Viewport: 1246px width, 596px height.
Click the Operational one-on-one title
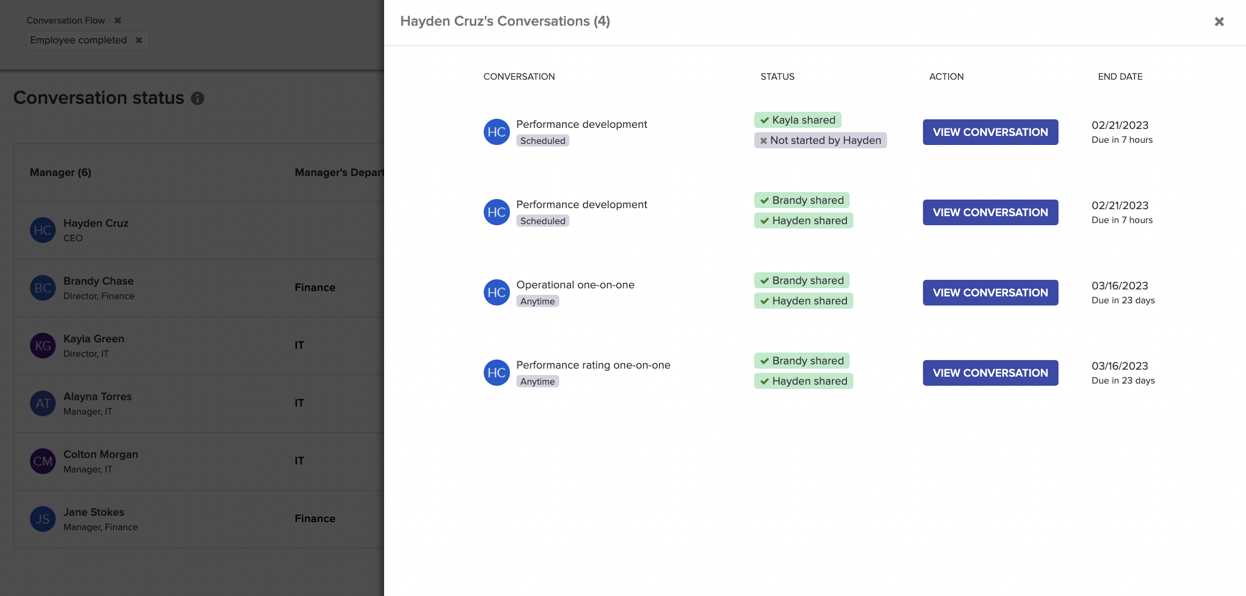(x=575, y=285)
